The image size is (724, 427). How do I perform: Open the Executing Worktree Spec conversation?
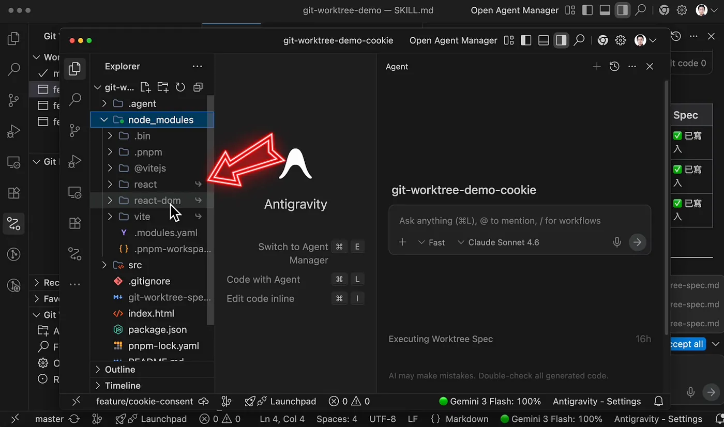tap(520, 339)
